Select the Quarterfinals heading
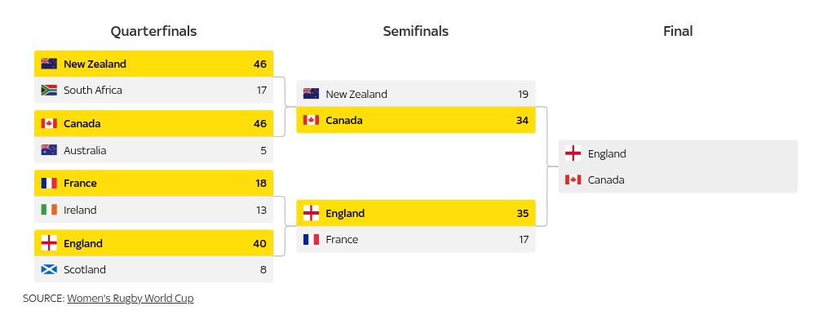 click(153, 32)
